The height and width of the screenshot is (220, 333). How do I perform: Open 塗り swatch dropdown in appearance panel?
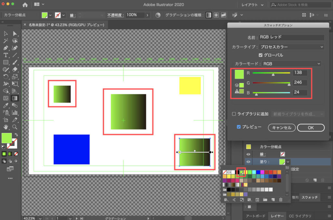(288, 162)
